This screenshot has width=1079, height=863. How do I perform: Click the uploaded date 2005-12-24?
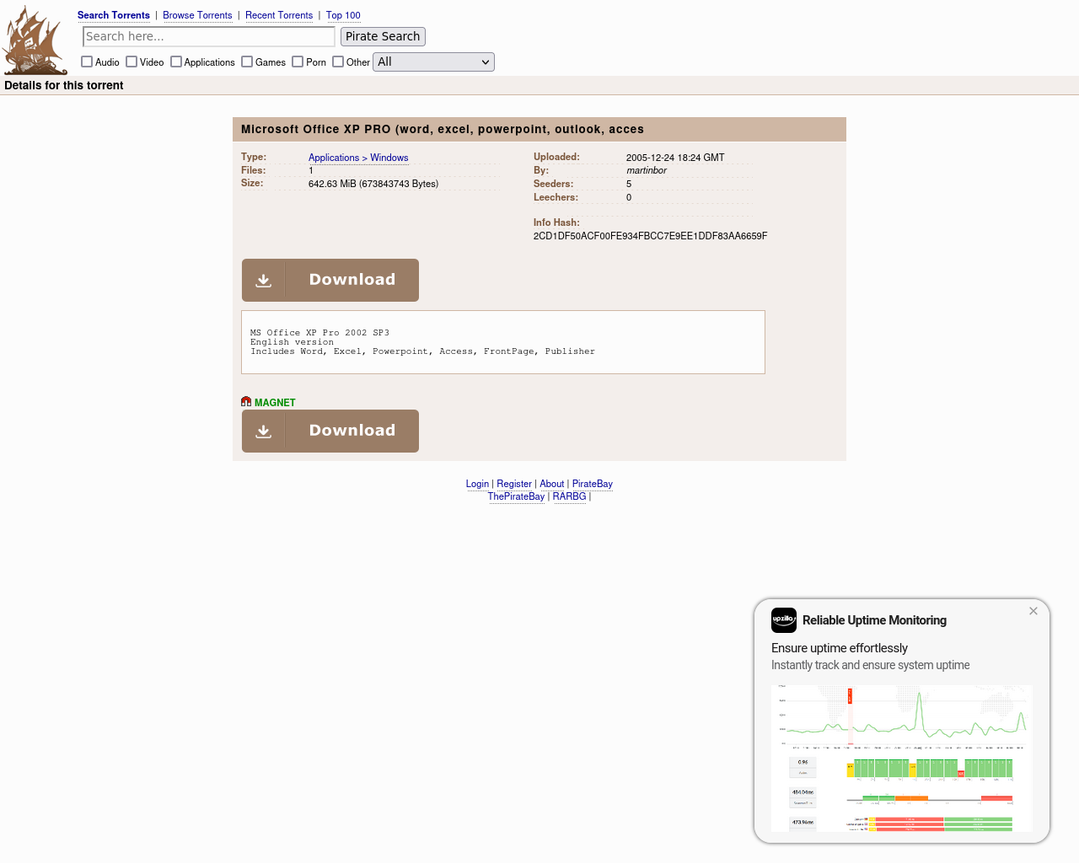pyautogui.click(x=675, y=158)
